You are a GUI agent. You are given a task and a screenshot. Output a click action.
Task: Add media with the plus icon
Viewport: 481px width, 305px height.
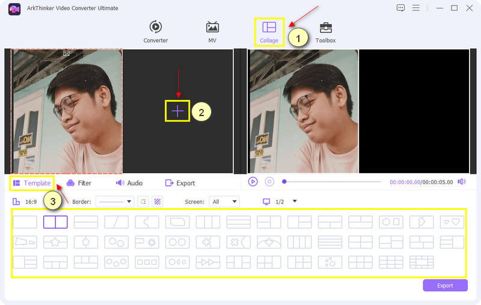(177, 111)
